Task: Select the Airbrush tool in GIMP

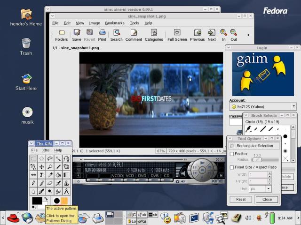Action: click(x=58, y=183)
